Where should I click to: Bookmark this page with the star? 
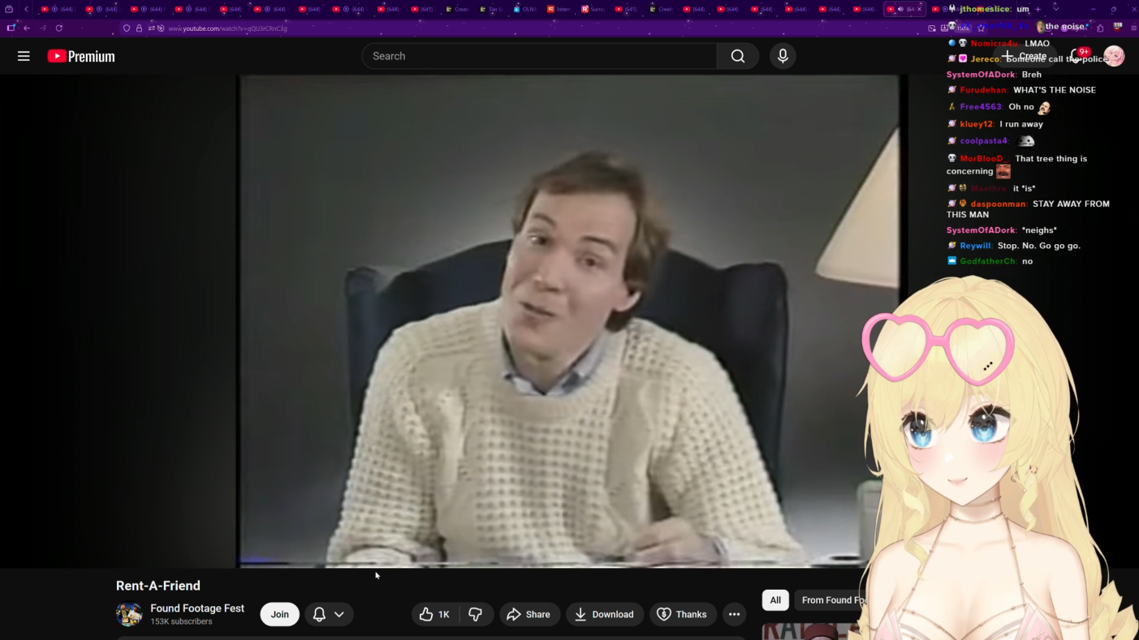[981, 28]
